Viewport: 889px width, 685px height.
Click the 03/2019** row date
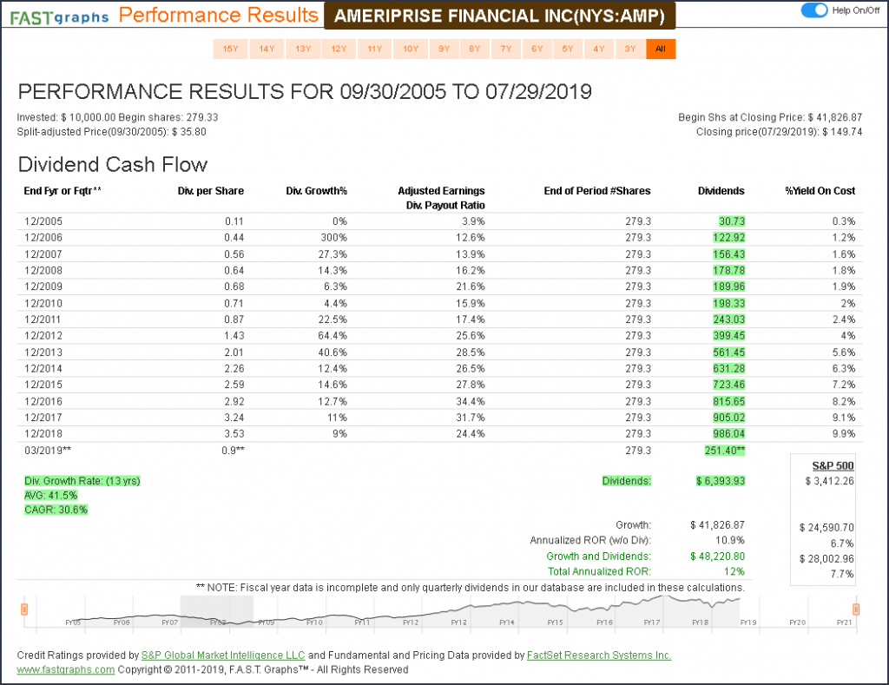[48, 451]
